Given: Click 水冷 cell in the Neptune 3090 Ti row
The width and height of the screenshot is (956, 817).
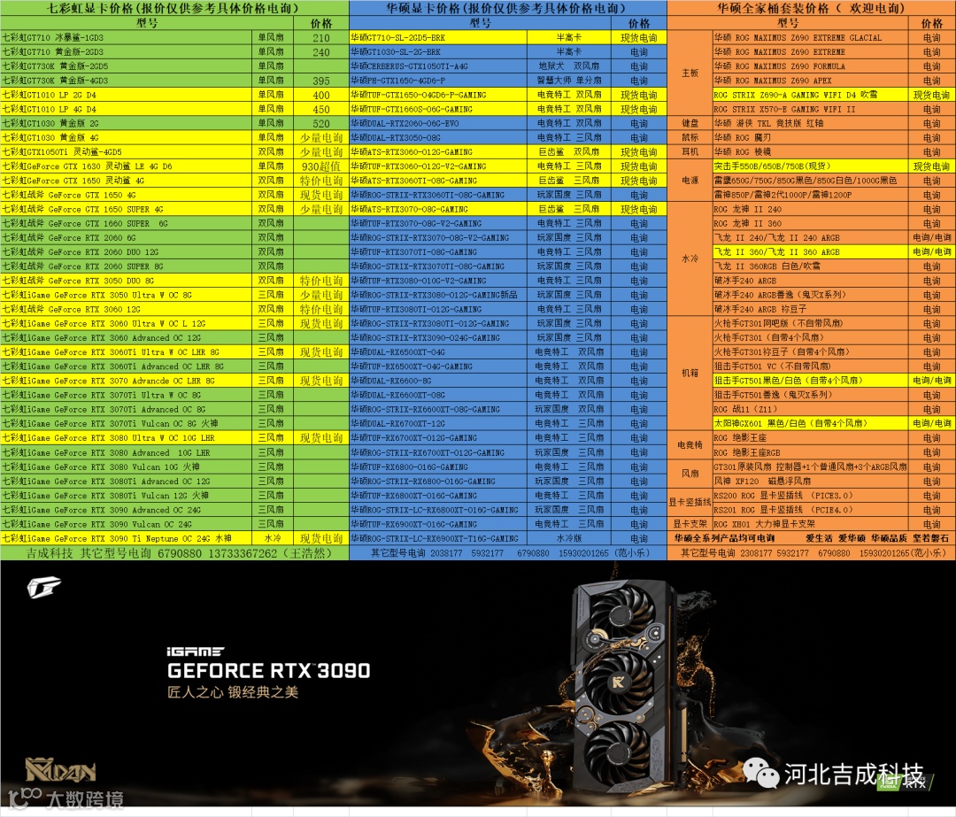Looking at the screenshot, I should click(273, 538).
